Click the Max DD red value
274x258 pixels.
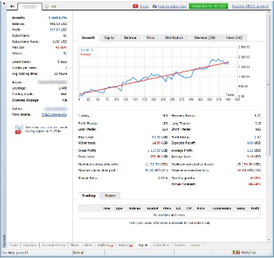pyautogui.click(x=61, y=47)
